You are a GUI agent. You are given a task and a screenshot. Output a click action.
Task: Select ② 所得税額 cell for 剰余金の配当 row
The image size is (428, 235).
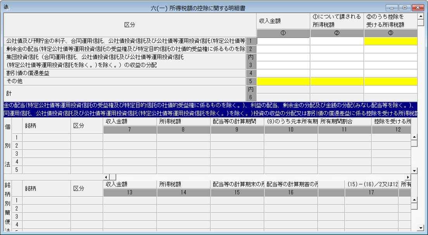click(337, 49)
